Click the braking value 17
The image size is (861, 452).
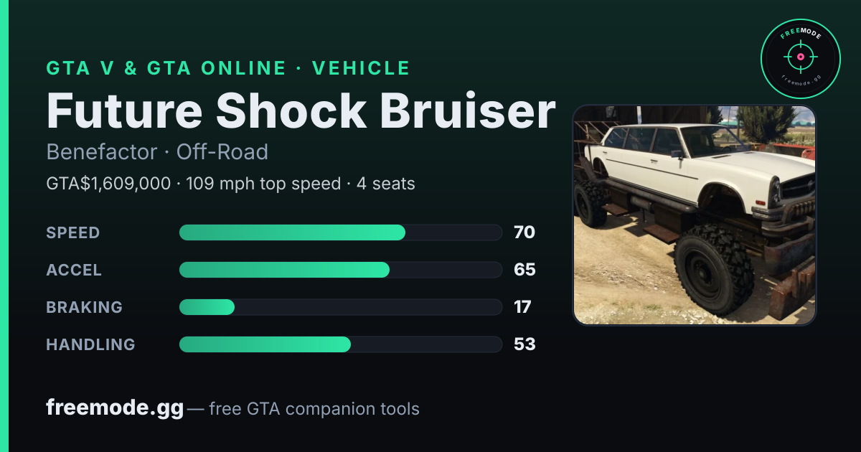[522, 307]
